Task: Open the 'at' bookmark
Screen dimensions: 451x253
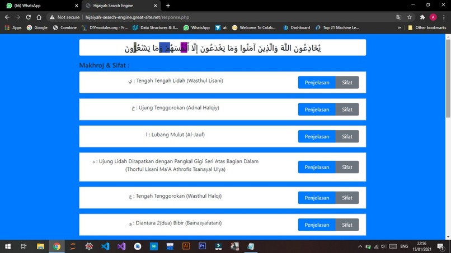Action: [221, 27]
